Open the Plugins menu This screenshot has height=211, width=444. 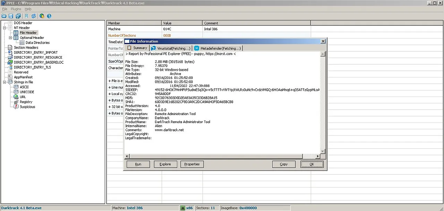pos(16,9)
